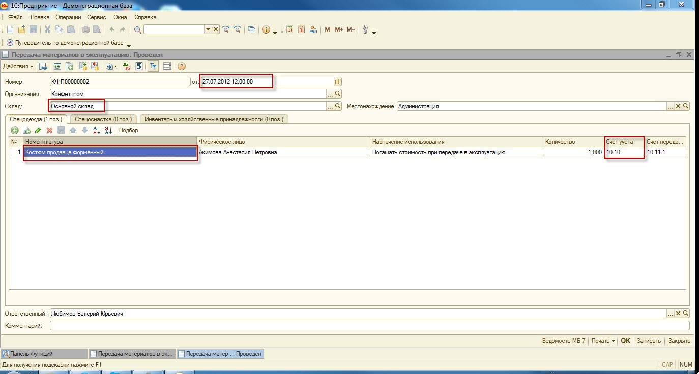Screen dimensions: 699x374
Task: Click the Организация magnifier open button
Action: click(338, 94)
